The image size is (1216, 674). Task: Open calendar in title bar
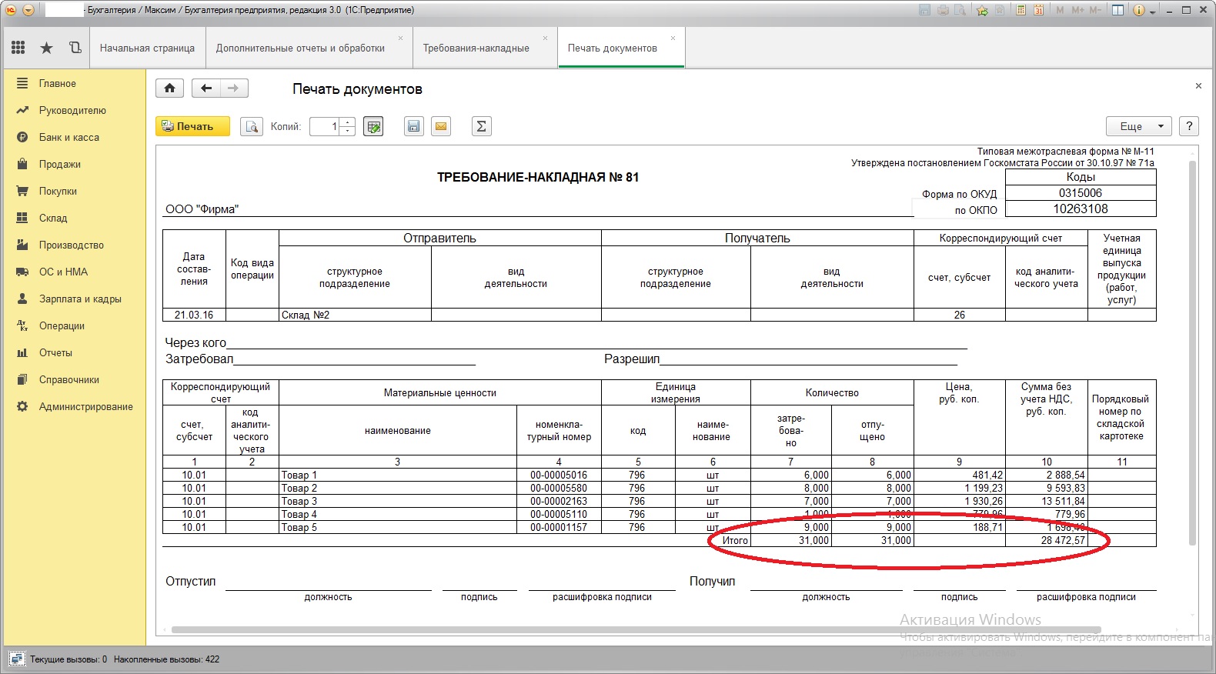coord(1038,10)
